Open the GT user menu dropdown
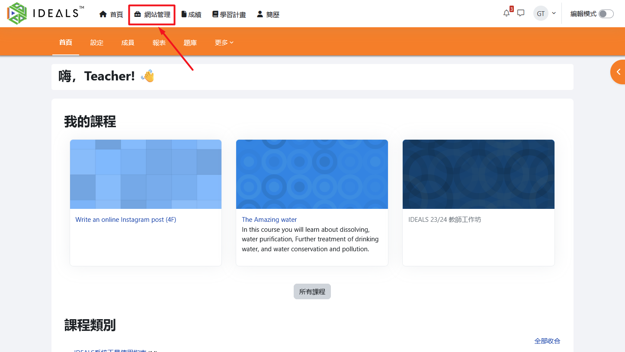Image resolution: width=625 pixels, height=352 pixels. pos(545,13)
